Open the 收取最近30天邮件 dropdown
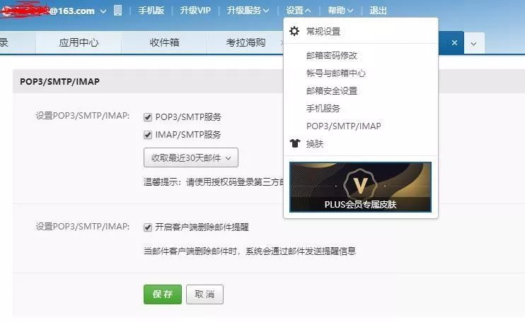 tap(191, 157)
